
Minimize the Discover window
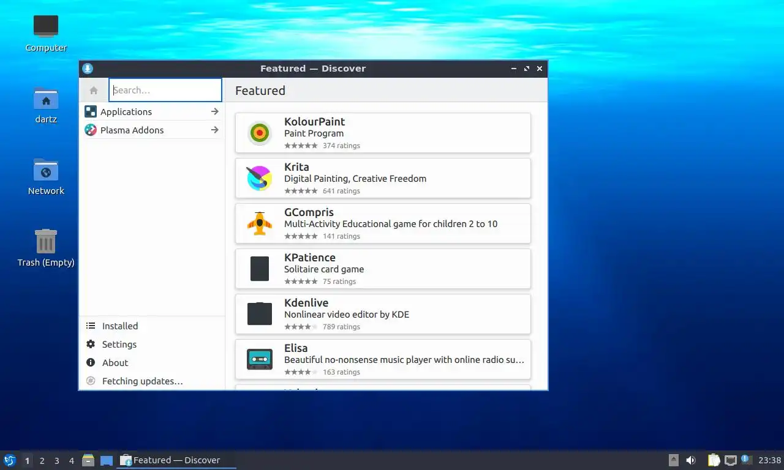[x=514, y=69]
